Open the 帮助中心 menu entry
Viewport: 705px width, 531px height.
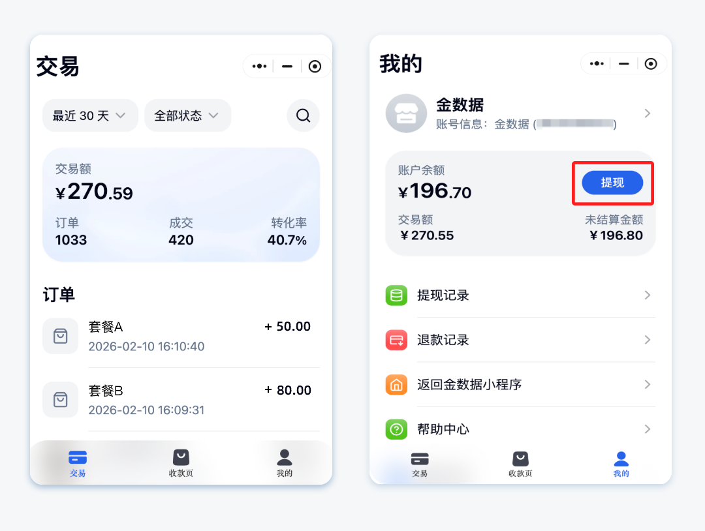(x=520, y=429)
